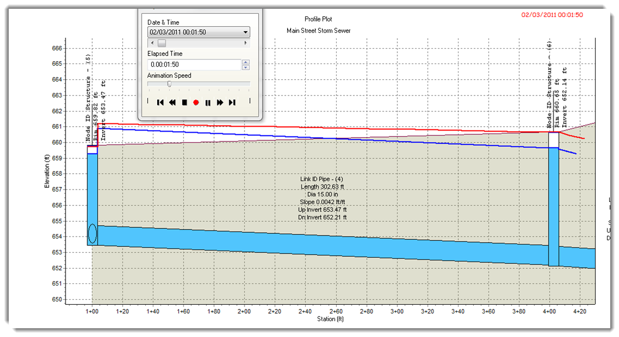Viewport: 619px width, 337px height.
Task: Click the red record button
Action: 196,102
